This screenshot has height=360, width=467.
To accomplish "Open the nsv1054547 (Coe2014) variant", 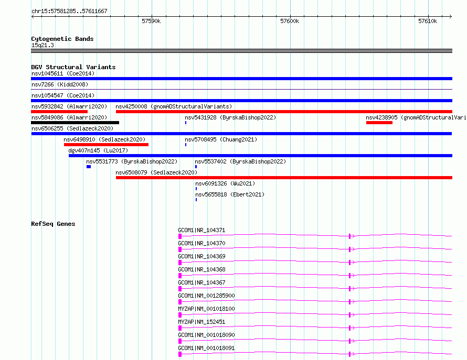I will [x=63, y=95].
